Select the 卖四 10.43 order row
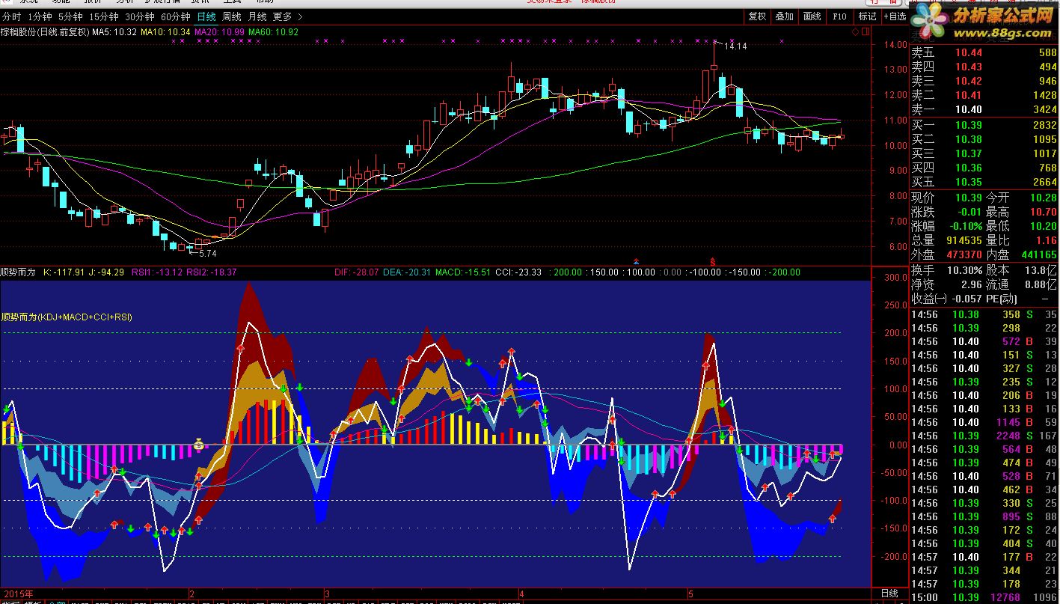The image size is (1060, 604). pyautogui.click(x=984, y=67)
